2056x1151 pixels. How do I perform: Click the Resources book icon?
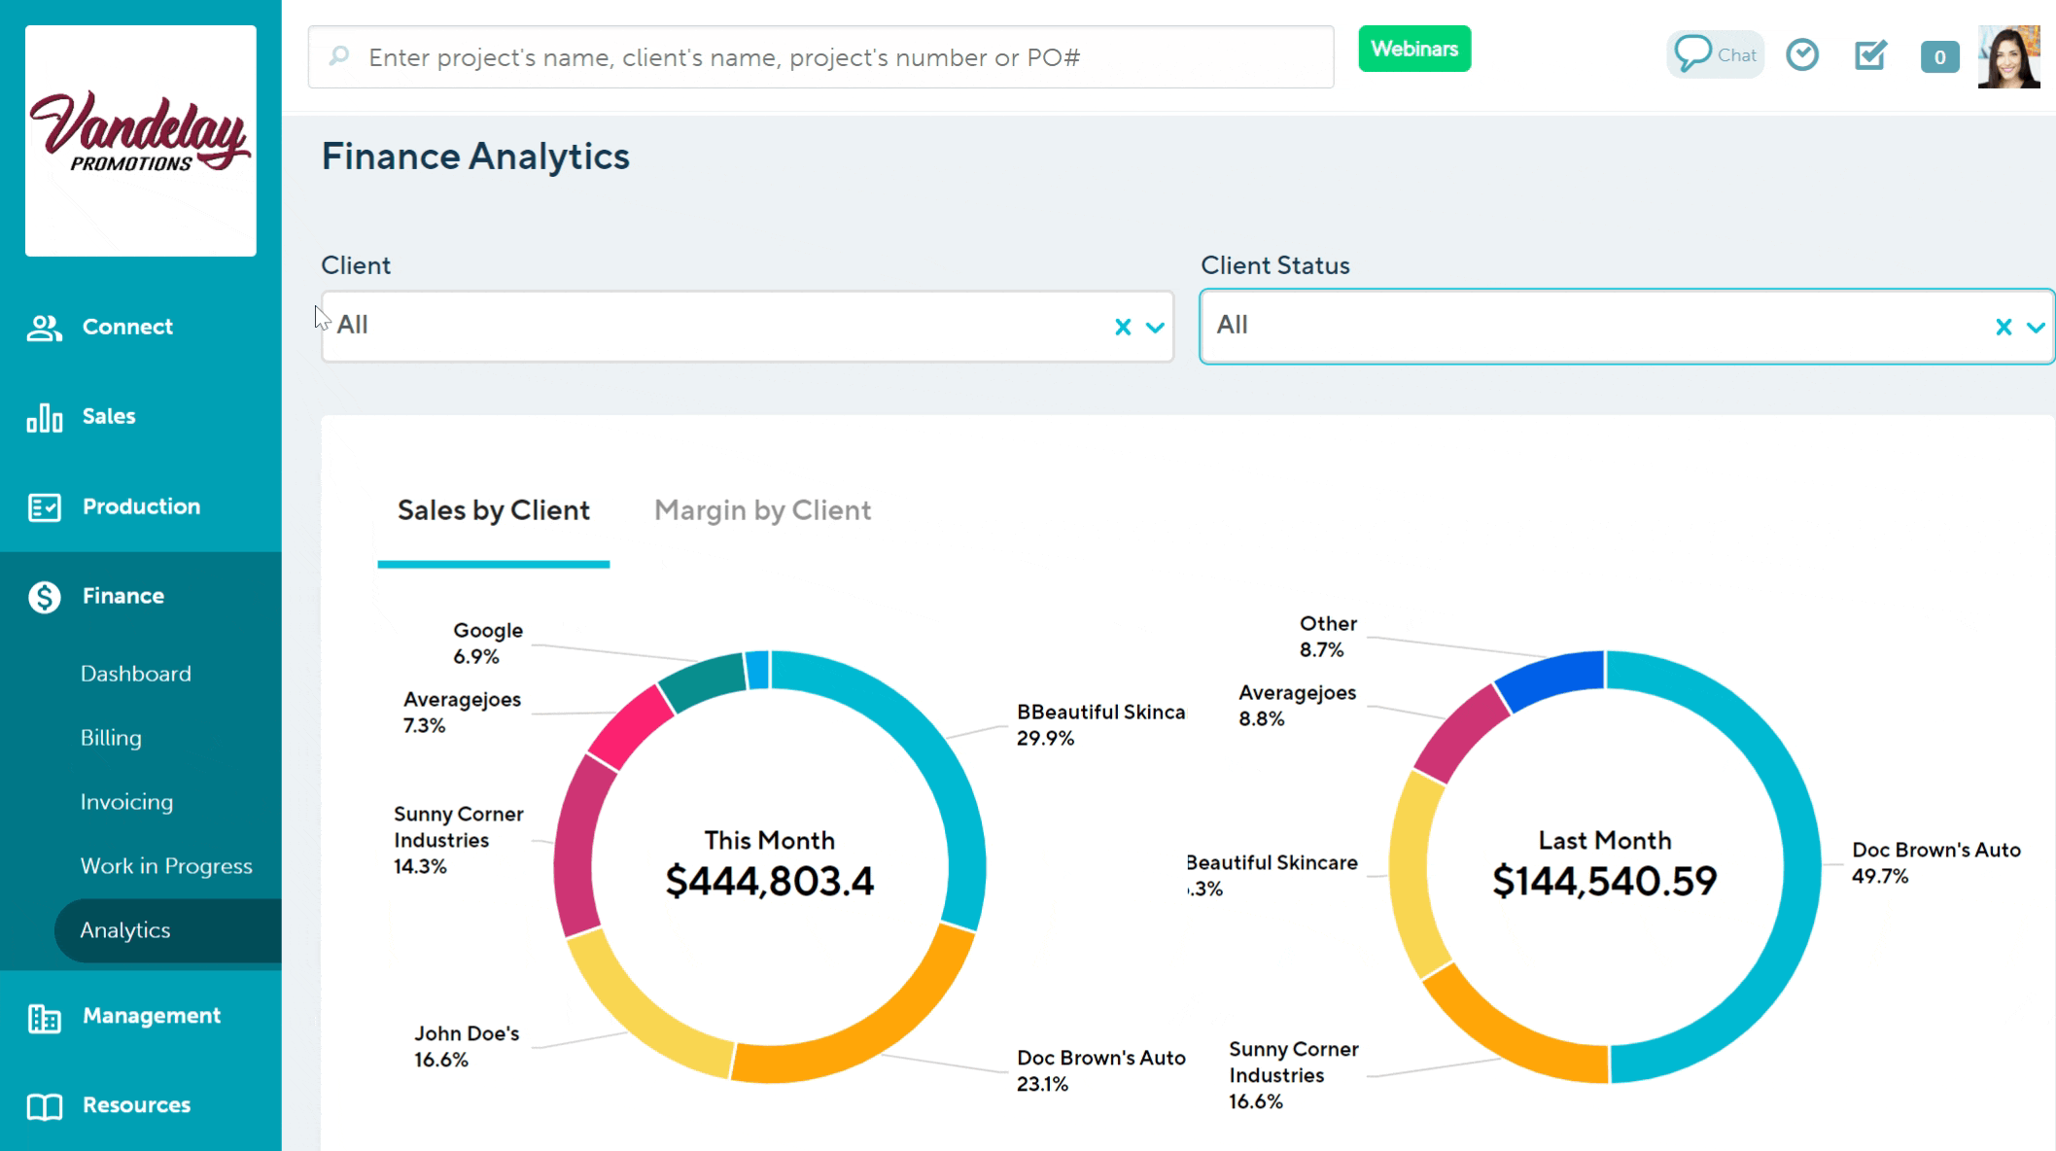tap(45, 1106)
